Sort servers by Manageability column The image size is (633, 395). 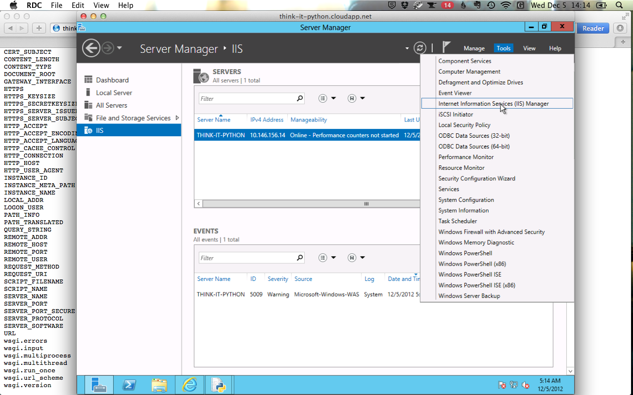(x=309, y=120)
